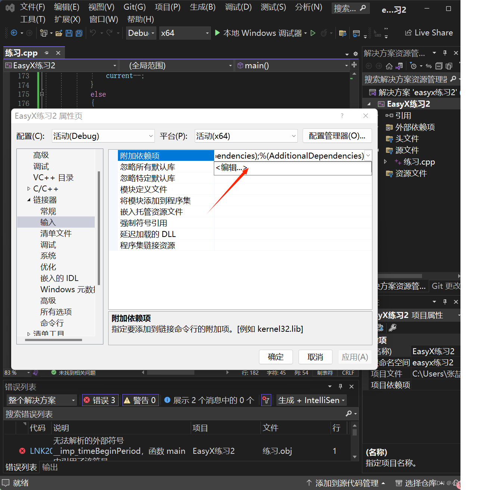Expand the C/C++ node in property tree
This screenshot has height=490, width=481.
click(29, 189)
